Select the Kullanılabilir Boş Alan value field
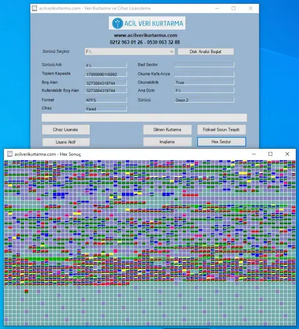299x329 pixels. coord(106,91)
